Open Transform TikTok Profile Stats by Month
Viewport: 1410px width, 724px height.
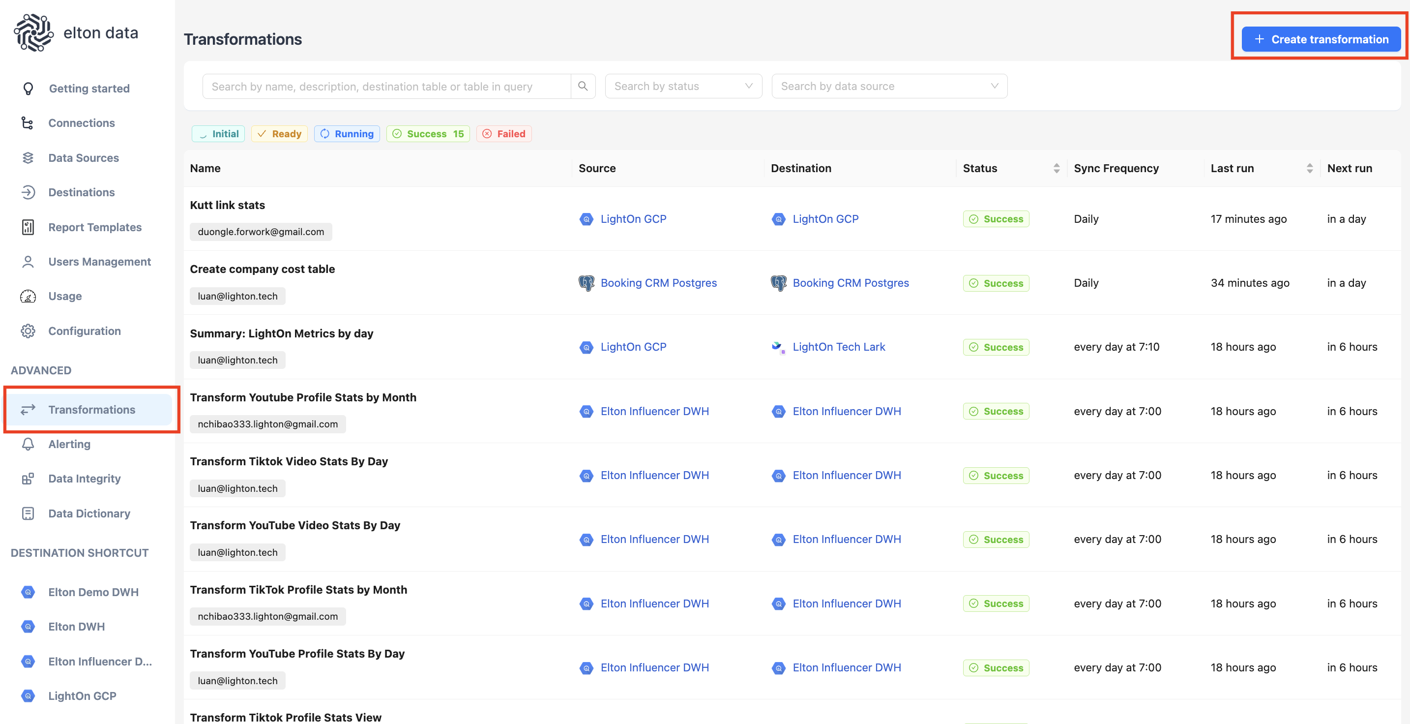(298, 590)
